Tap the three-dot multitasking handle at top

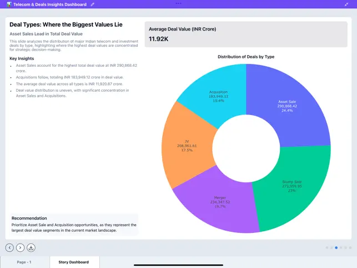click(178, 3)
